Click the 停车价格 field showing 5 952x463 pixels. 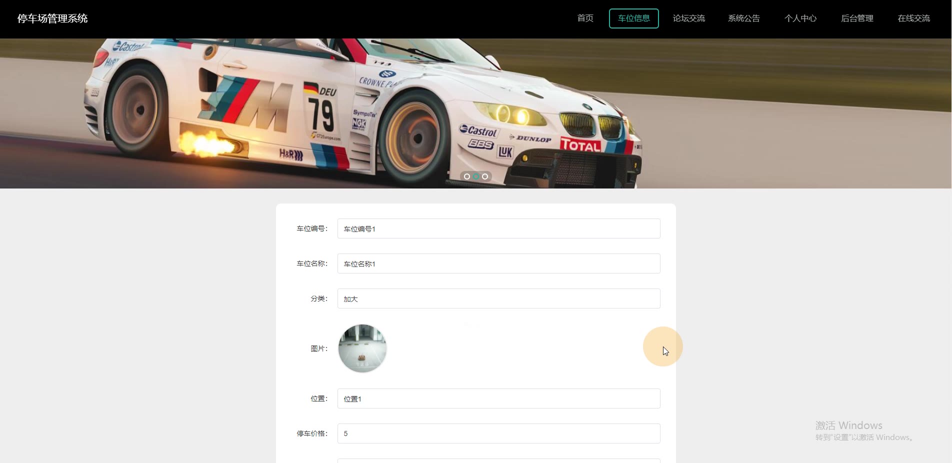[498, 433]
